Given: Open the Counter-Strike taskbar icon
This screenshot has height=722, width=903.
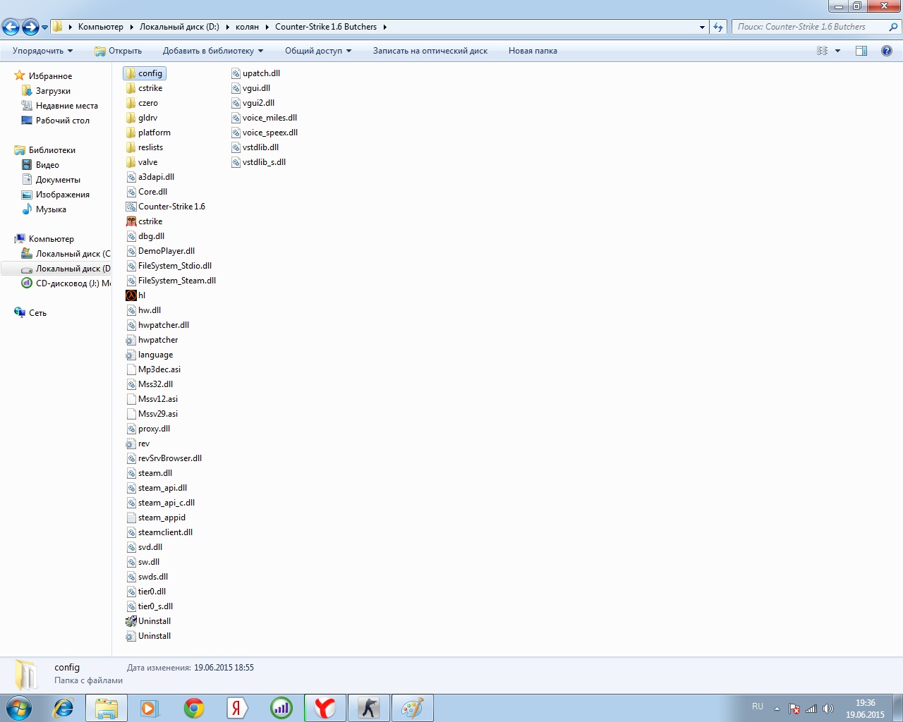Looking at the screenshot, I should (x=368, y=708).
